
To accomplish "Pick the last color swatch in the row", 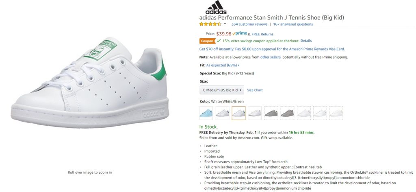I will click(336, 113).
